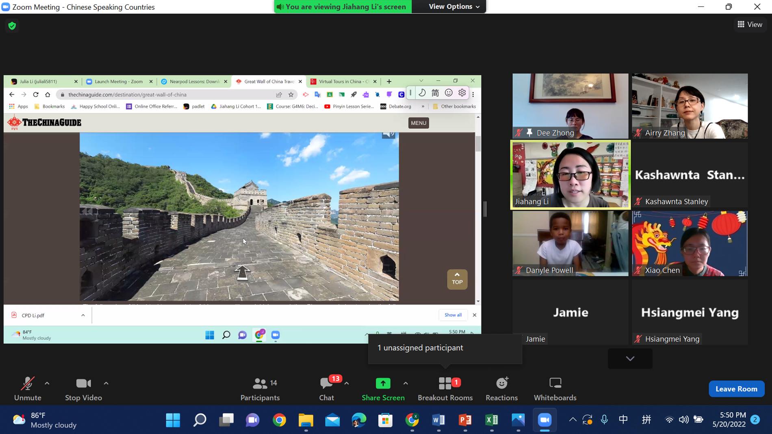Viewport: 772px width, 434px height.
Task: Open the Chrome three-dot menu
Action: coord(473,95)
